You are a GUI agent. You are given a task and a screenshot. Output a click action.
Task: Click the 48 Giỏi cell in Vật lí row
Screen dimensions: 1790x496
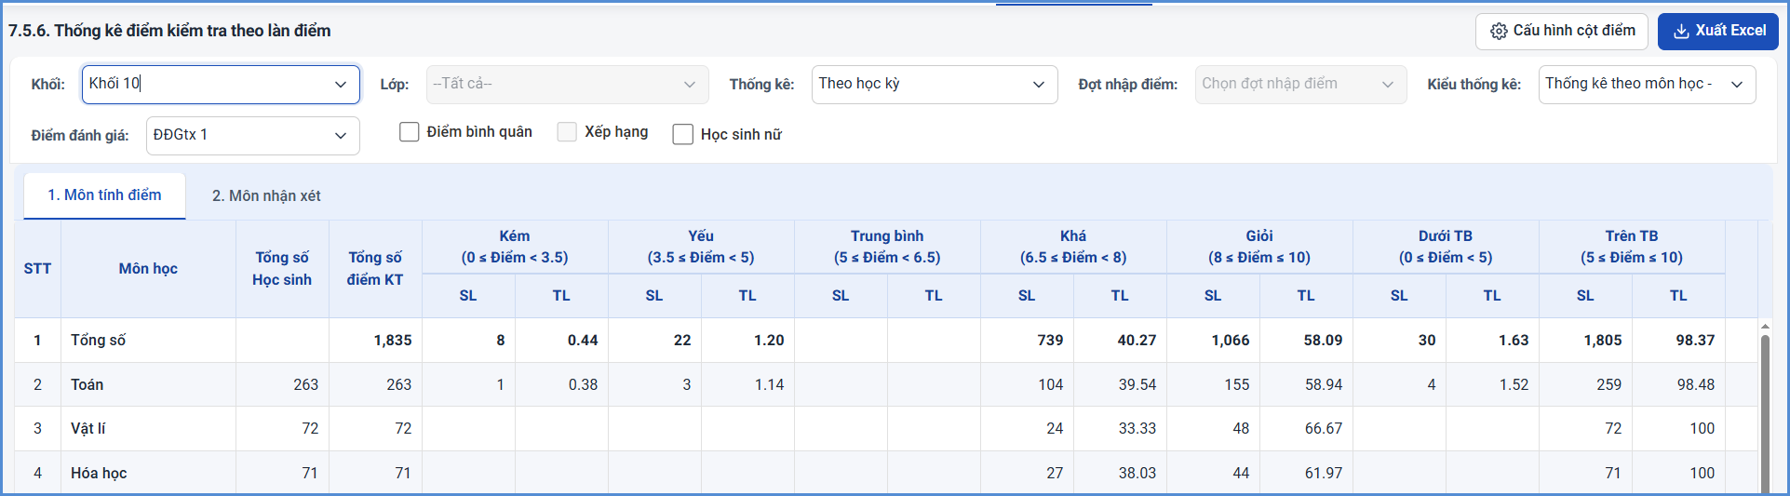click(x=1213, y=428)
